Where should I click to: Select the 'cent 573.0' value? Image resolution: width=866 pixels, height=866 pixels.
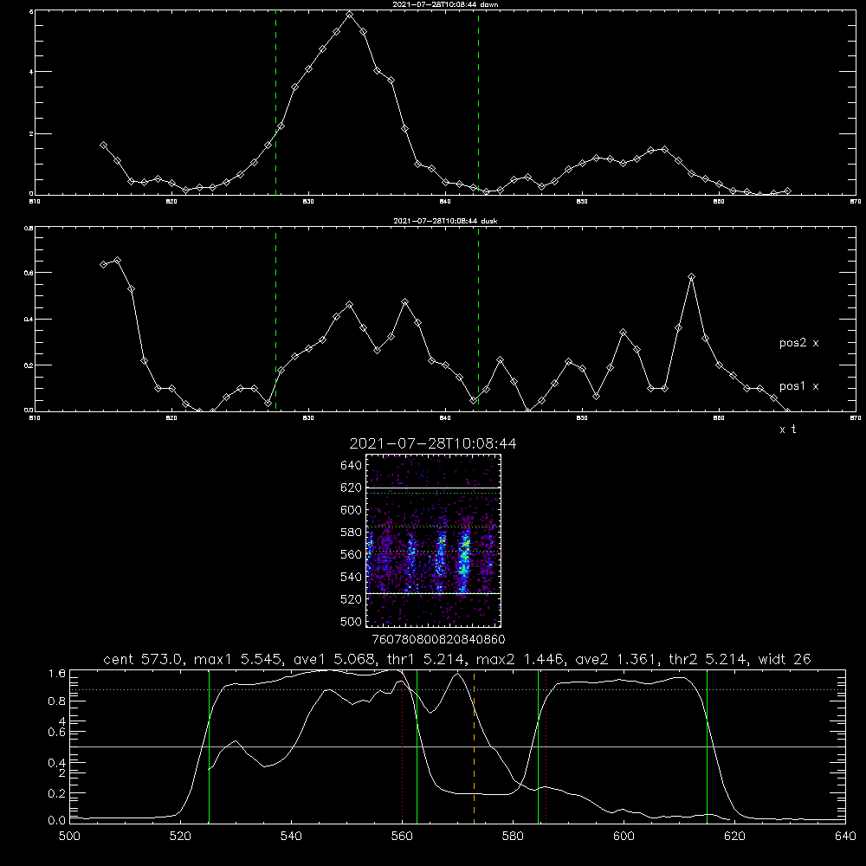[144, 659]
